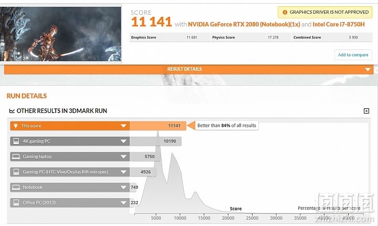Click the Physics Score label
The width and height of the screenshot is (378, 226).
[224, 37]
